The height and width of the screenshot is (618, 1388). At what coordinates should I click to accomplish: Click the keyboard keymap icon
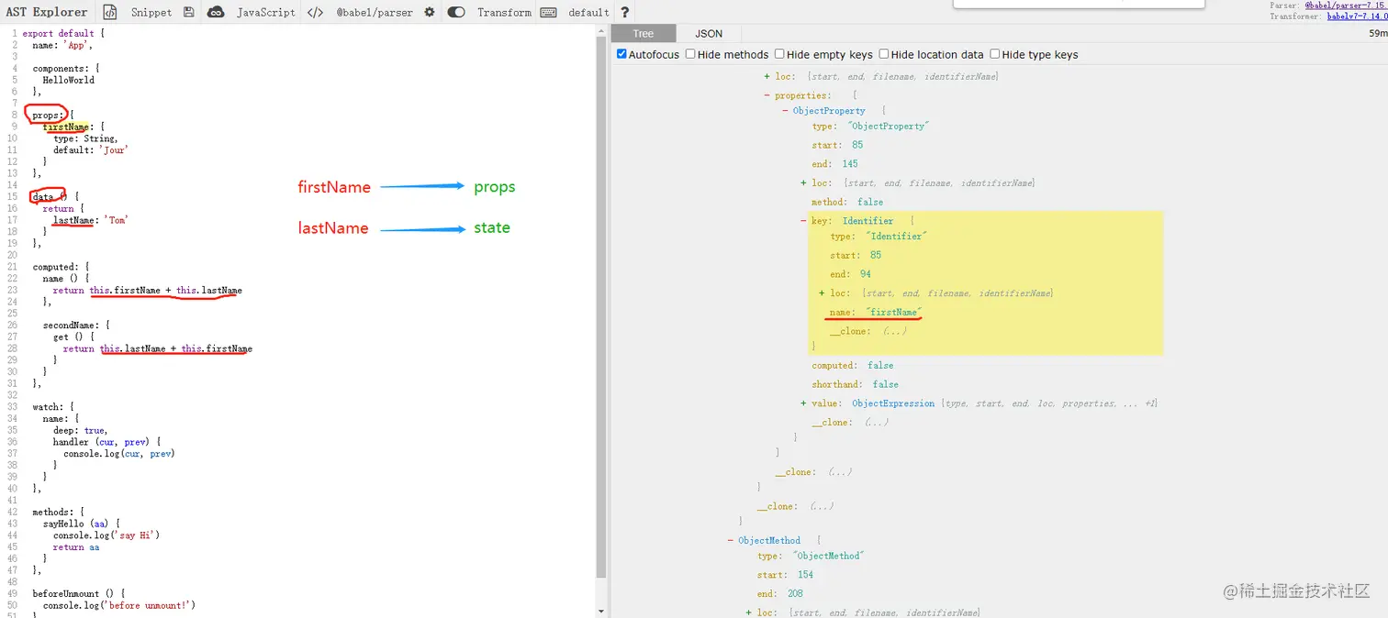(549, 12)
